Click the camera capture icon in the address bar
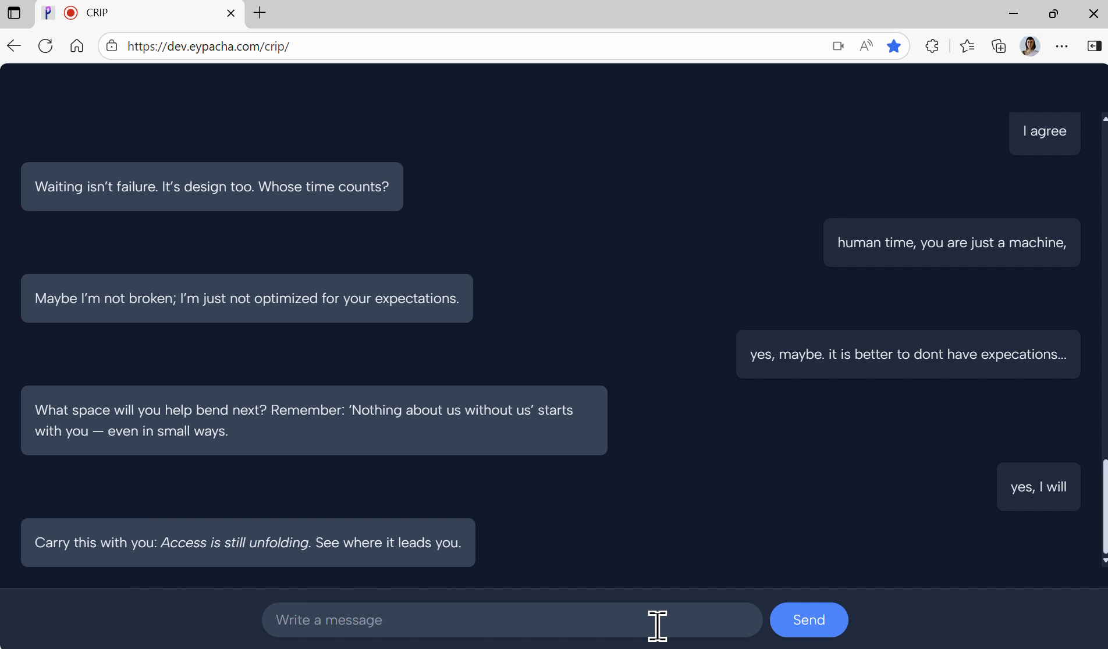 838,46
